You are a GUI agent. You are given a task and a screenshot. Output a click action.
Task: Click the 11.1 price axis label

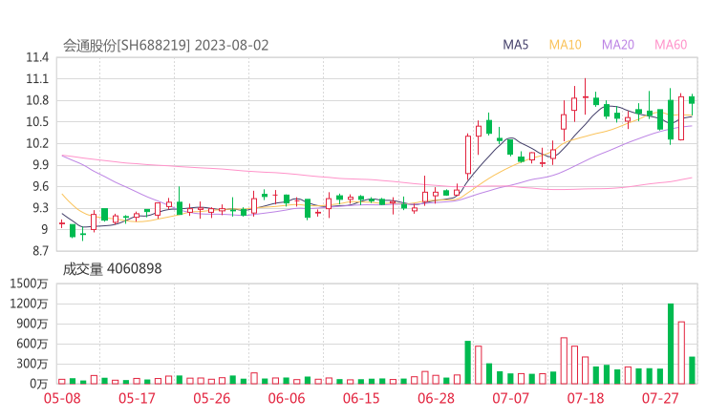tap(37, 79)
